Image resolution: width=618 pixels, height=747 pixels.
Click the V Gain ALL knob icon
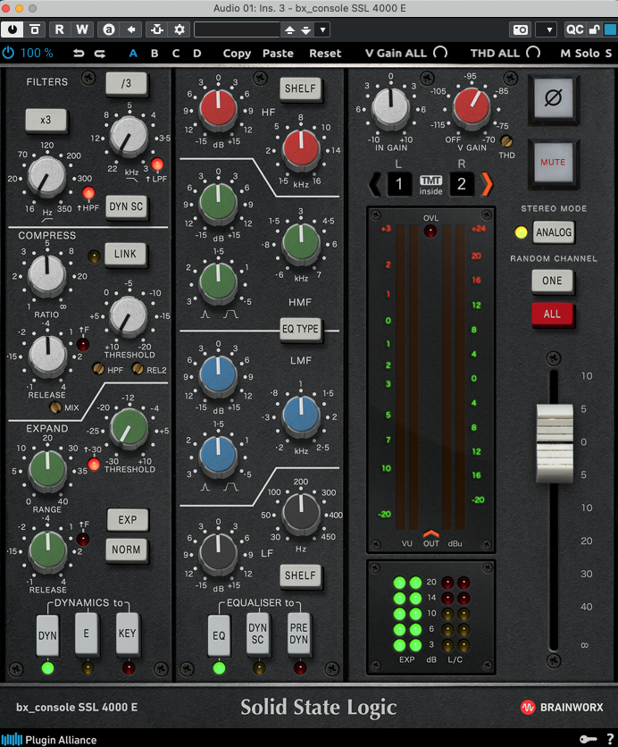pos(440,53)
